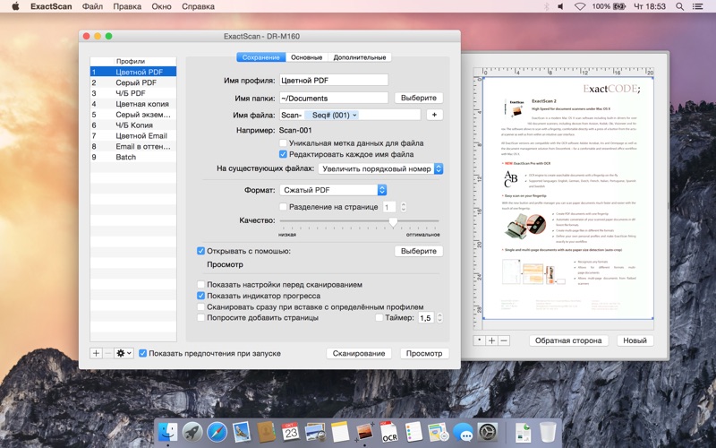Image resolution: width=716 pixels, height=448 pixels.
Task: Open Reminders list icon in Dock
Action: (x=413, y=432)
